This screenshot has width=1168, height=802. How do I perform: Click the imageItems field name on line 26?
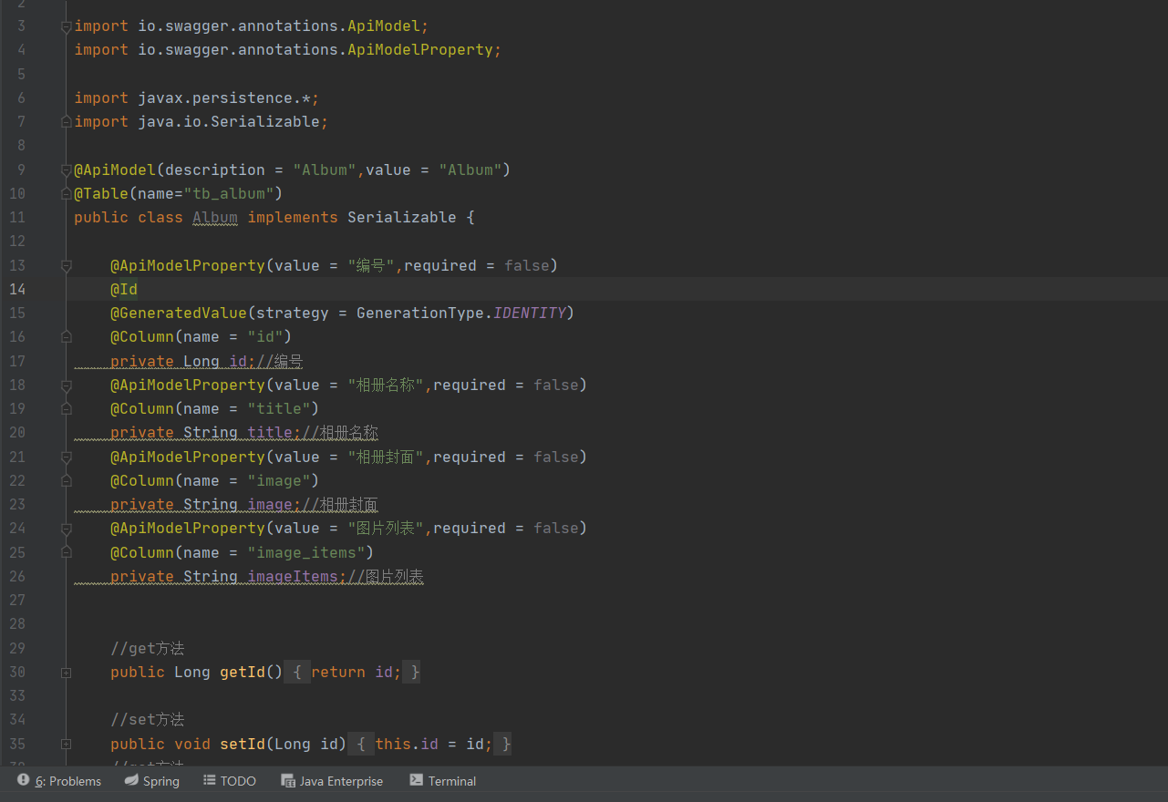(293, 576)
